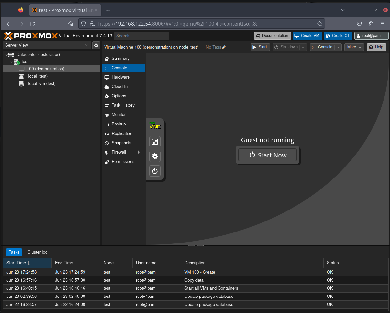The height and width of the screenshot is (313, 390).
Task: Click Start Now button
Action: 267,155
